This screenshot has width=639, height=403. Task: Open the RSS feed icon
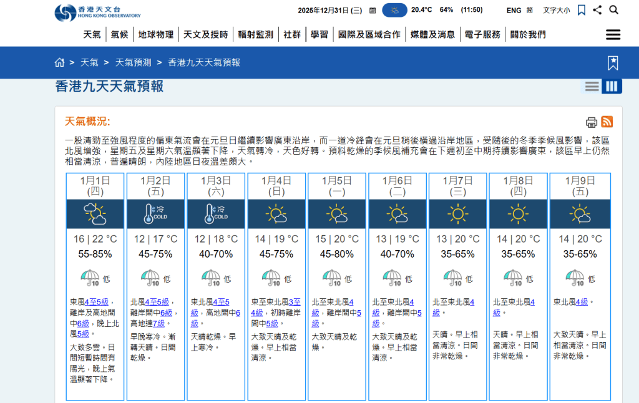click(x=607, y=122)
